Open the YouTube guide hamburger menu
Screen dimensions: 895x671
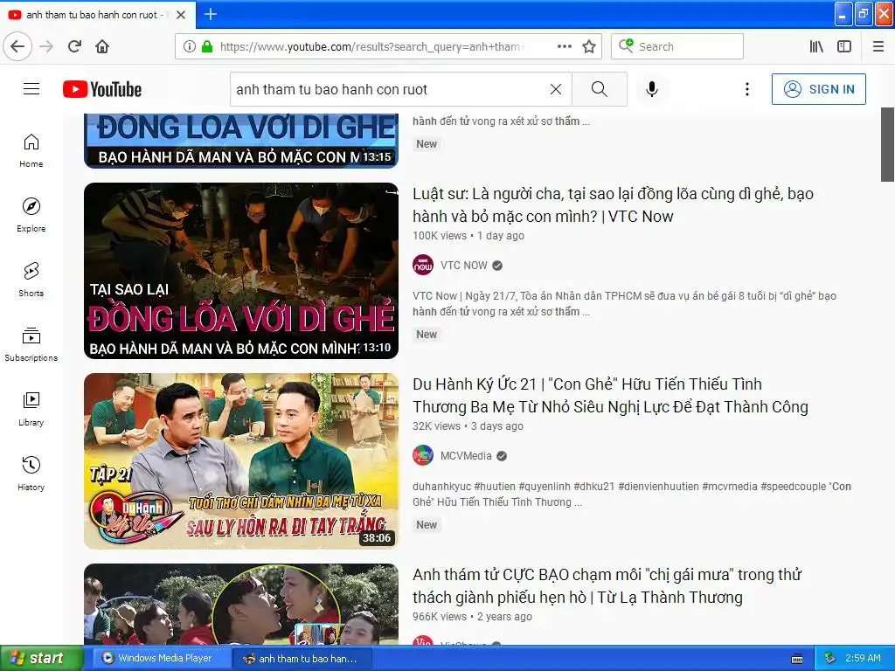pyautogui.click(x=31, y=89)
